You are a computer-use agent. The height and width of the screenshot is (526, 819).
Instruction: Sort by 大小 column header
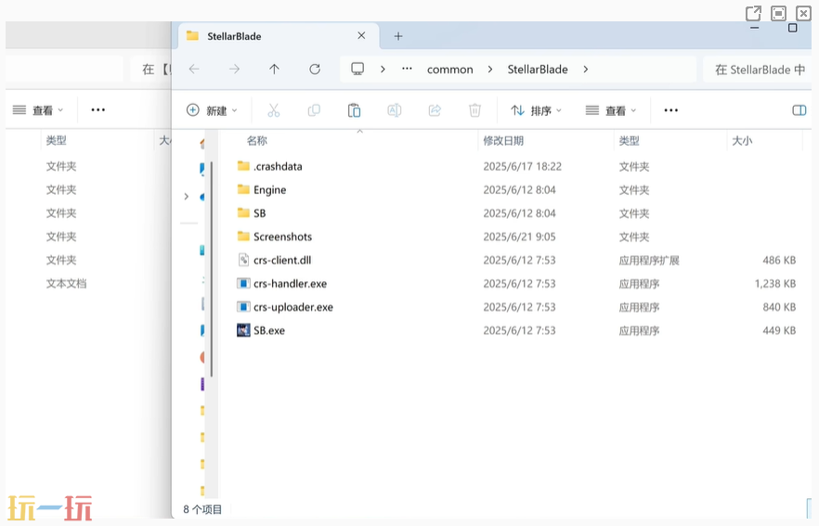[x=742, y=140]
